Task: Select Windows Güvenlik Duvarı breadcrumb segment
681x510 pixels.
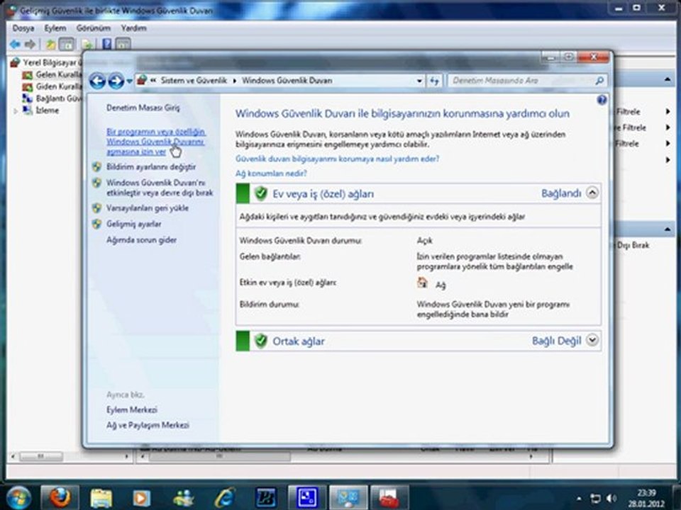Action: point(287,81)
